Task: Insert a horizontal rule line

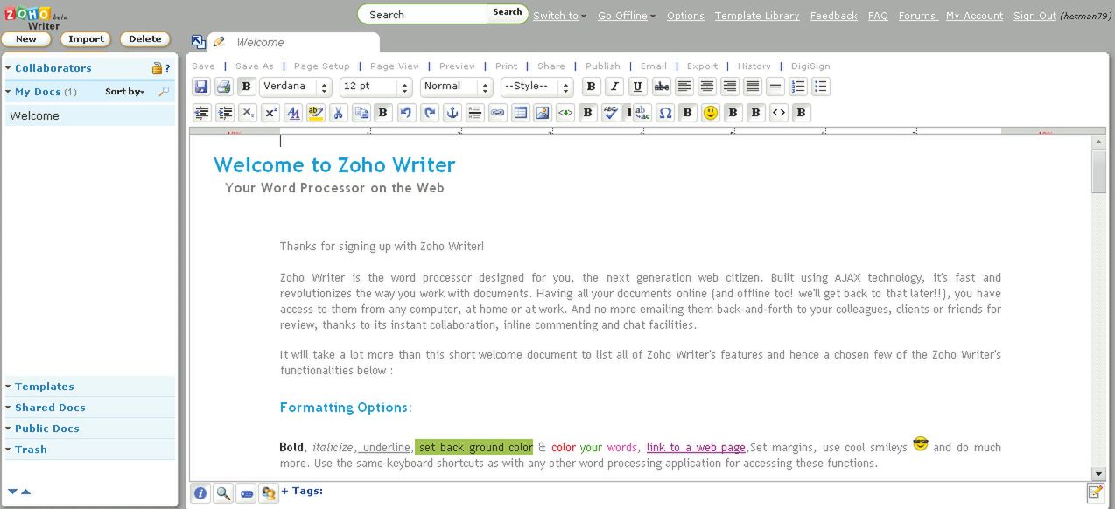Action: click(775, 87)
